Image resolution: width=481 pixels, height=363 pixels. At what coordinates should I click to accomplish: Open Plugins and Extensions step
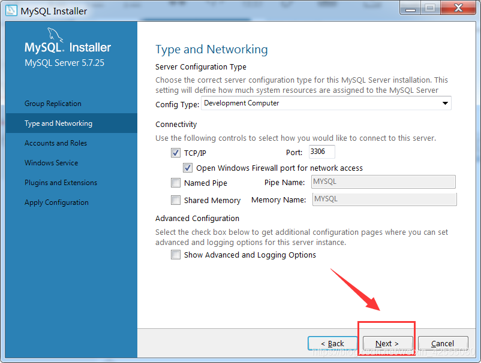pyautogui.click(x=71, y=183)
